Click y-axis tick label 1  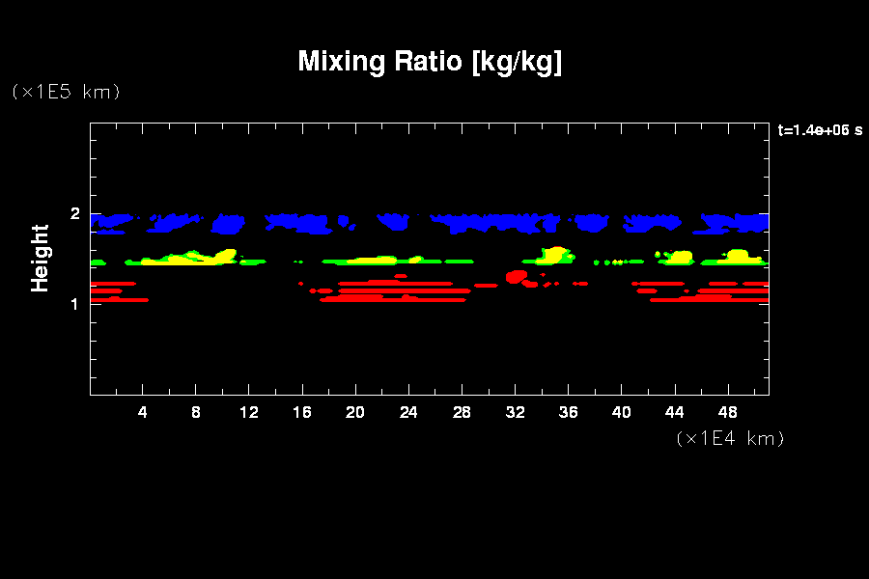click(73, 304)
